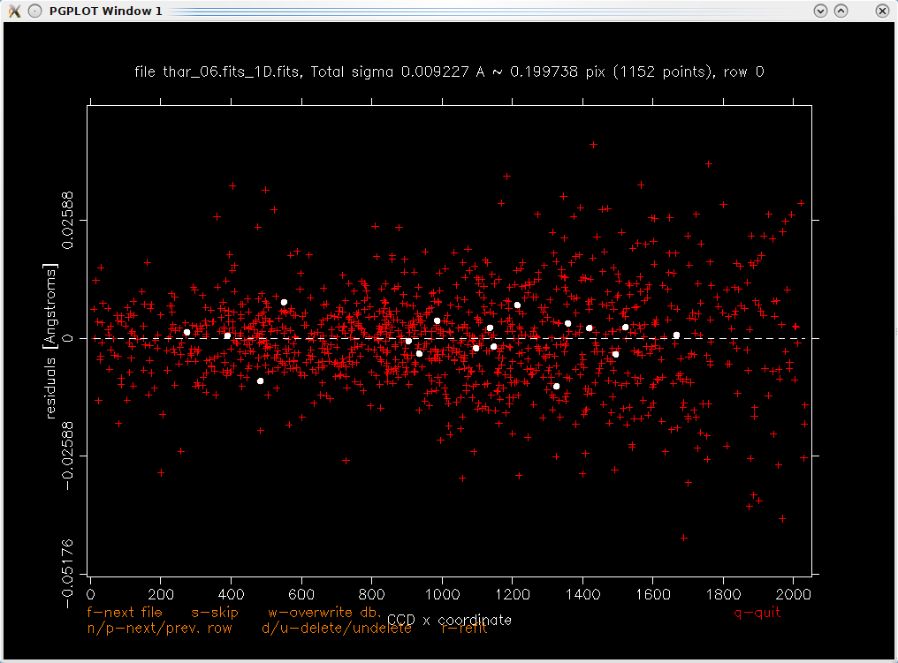
Task: Click the x-axis tick label 400
Action: coord(232,594)
